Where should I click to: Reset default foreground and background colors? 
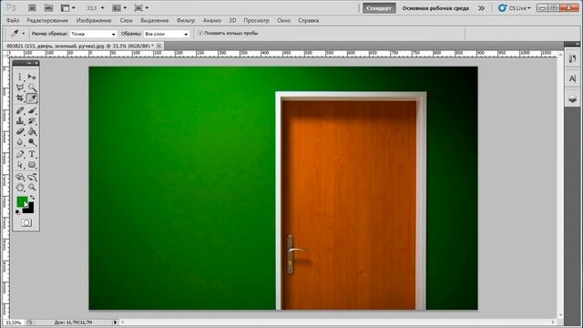18,212
